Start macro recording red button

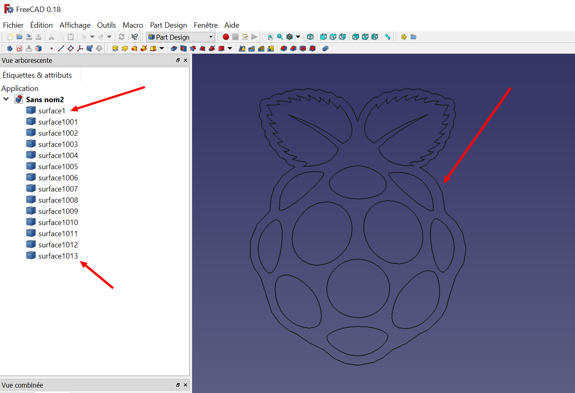point(226,37)
